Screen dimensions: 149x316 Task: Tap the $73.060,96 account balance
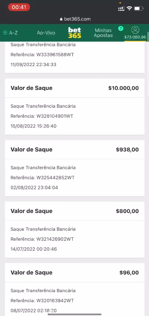tap(135, 37)
